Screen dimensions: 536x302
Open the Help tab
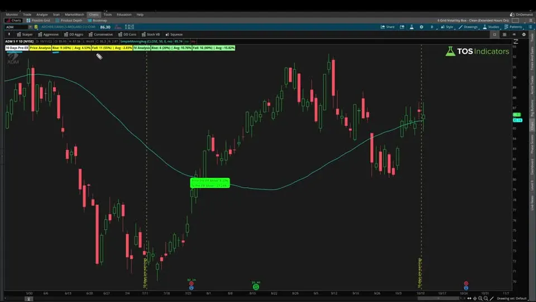pyautogui.click(x=140, y=15)
